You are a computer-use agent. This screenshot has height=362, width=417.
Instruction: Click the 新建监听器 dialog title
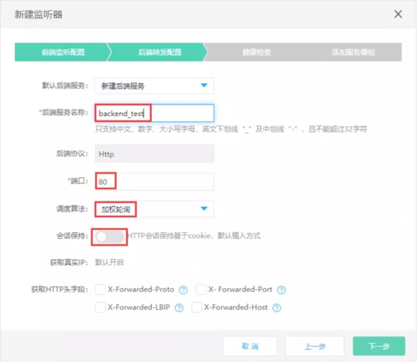[x=38, y=14]
